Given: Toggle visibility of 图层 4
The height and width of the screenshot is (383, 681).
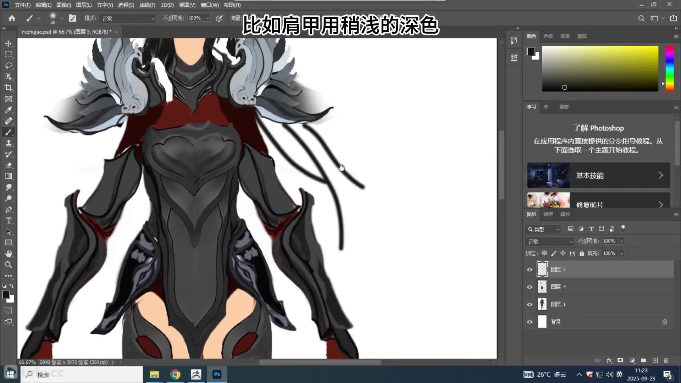Looking at the screenshot, I should point(530,287).
